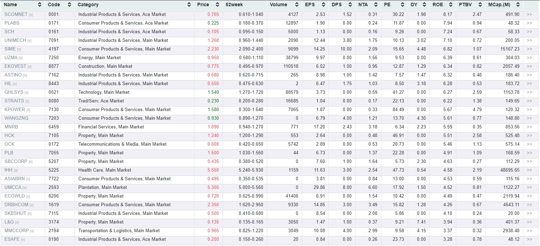This screenshot has width=540, height=246.
Task: Open details arrow for EKOVEST row
Action: click(529, 66)
